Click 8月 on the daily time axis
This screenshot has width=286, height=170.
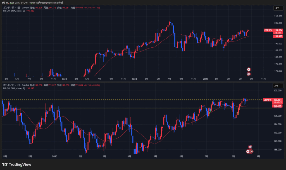[x=233, y=156]
